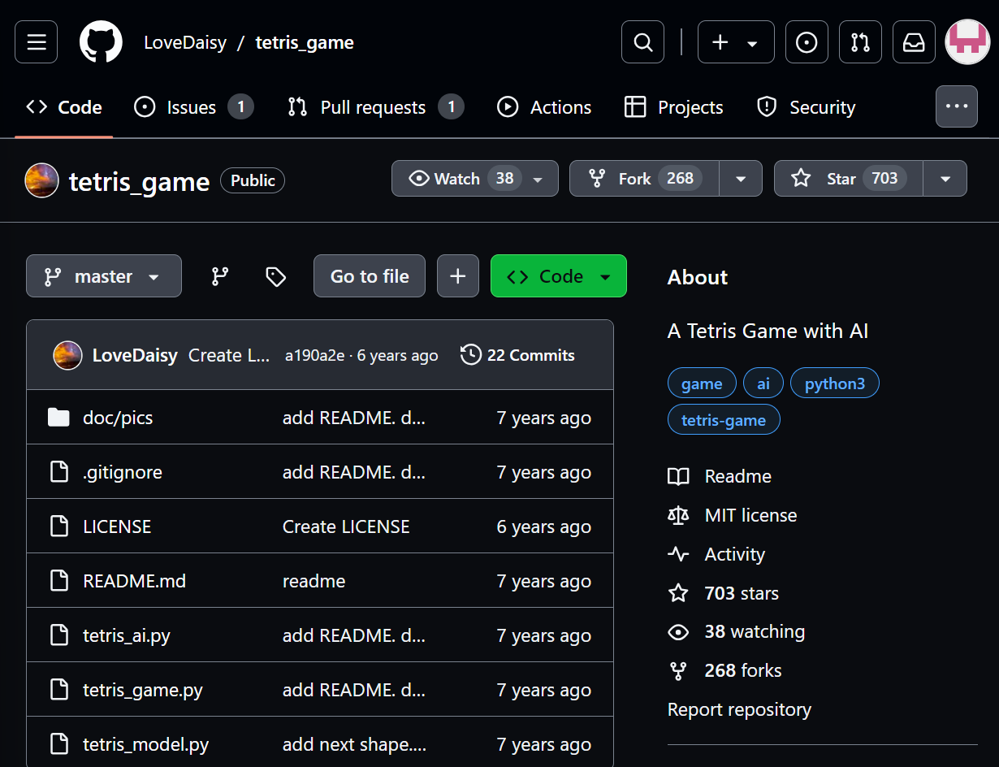Open the hamburger navigation menu
The height and width of the screenshot is (767, 999).
[36, 42]
